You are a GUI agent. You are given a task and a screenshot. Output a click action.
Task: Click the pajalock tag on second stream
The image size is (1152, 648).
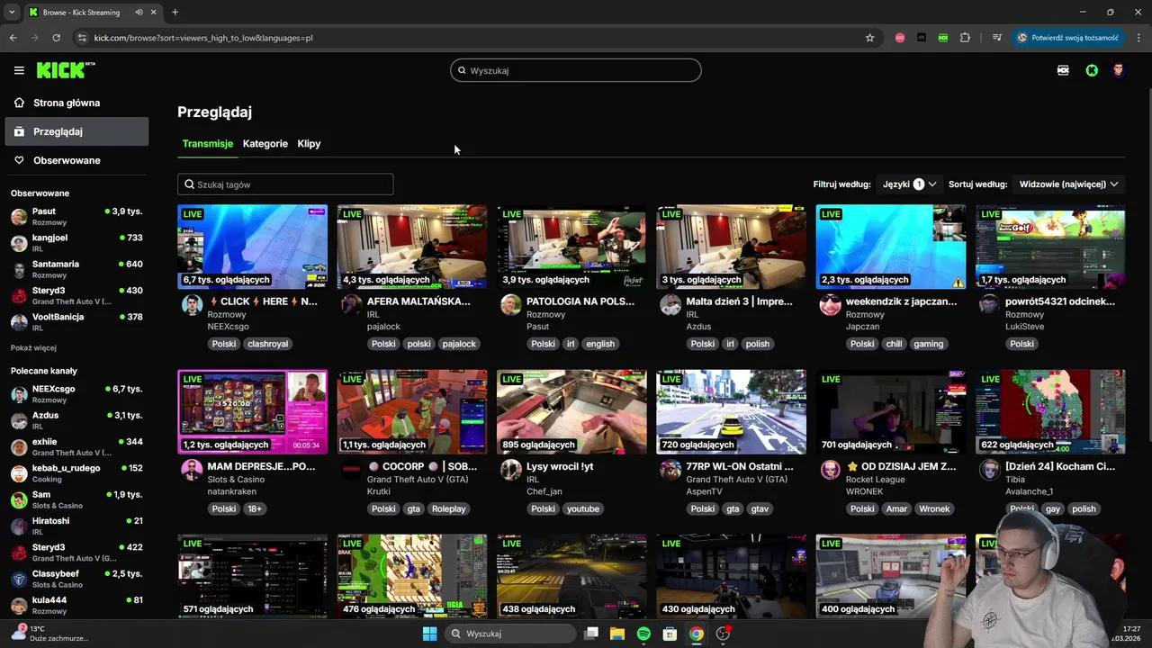point(459,344)
